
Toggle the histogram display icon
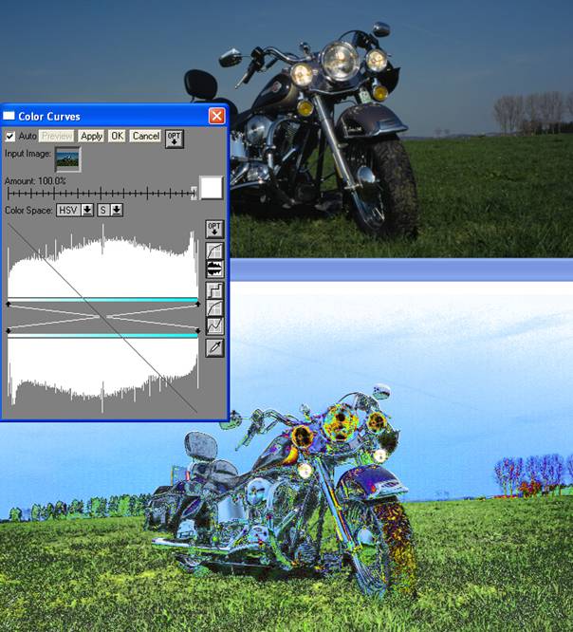214,269
